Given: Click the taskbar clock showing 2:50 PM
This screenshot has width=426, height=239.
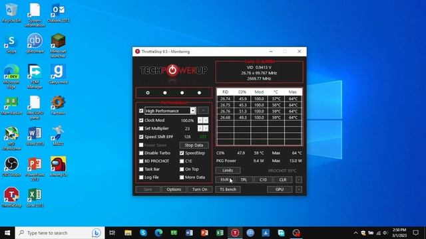Looking at the screenshot, I should click(x=399, y=233).
